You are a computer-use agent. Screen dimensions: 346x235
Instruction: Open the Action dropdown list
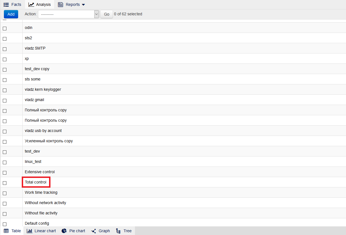pos(68,14)
